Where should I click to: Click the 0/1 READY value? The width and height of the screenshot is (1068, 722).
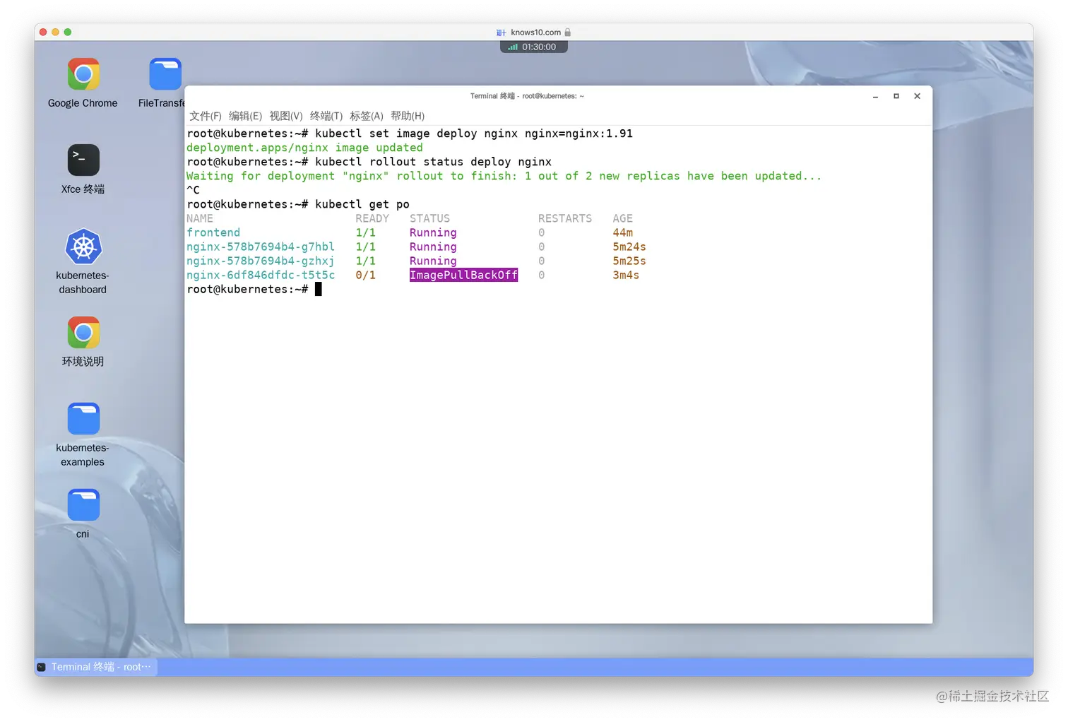click(x=365, y=275)
